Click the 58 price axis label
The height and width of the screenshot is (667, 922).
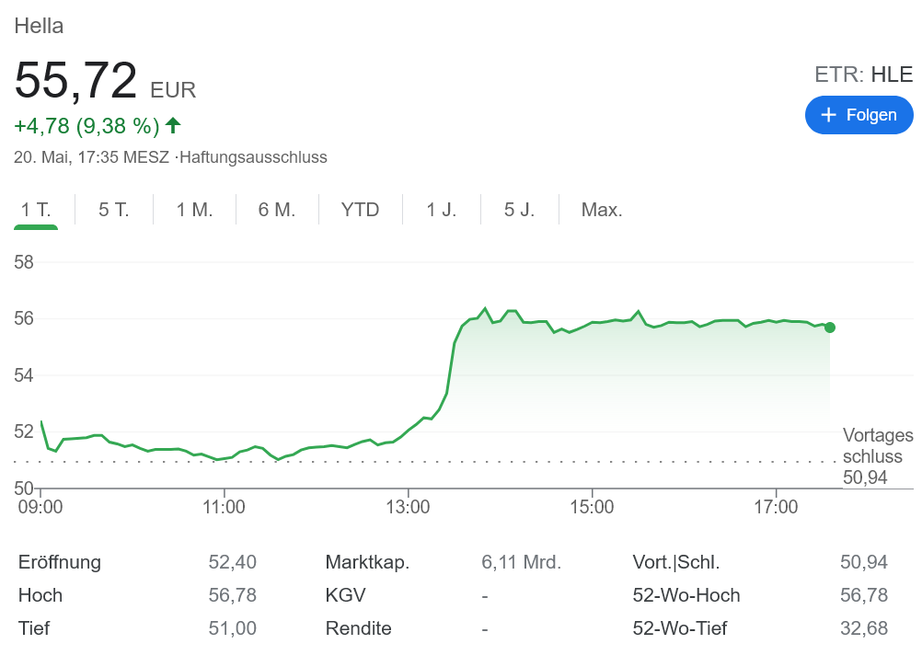click(x=24, y=262)
